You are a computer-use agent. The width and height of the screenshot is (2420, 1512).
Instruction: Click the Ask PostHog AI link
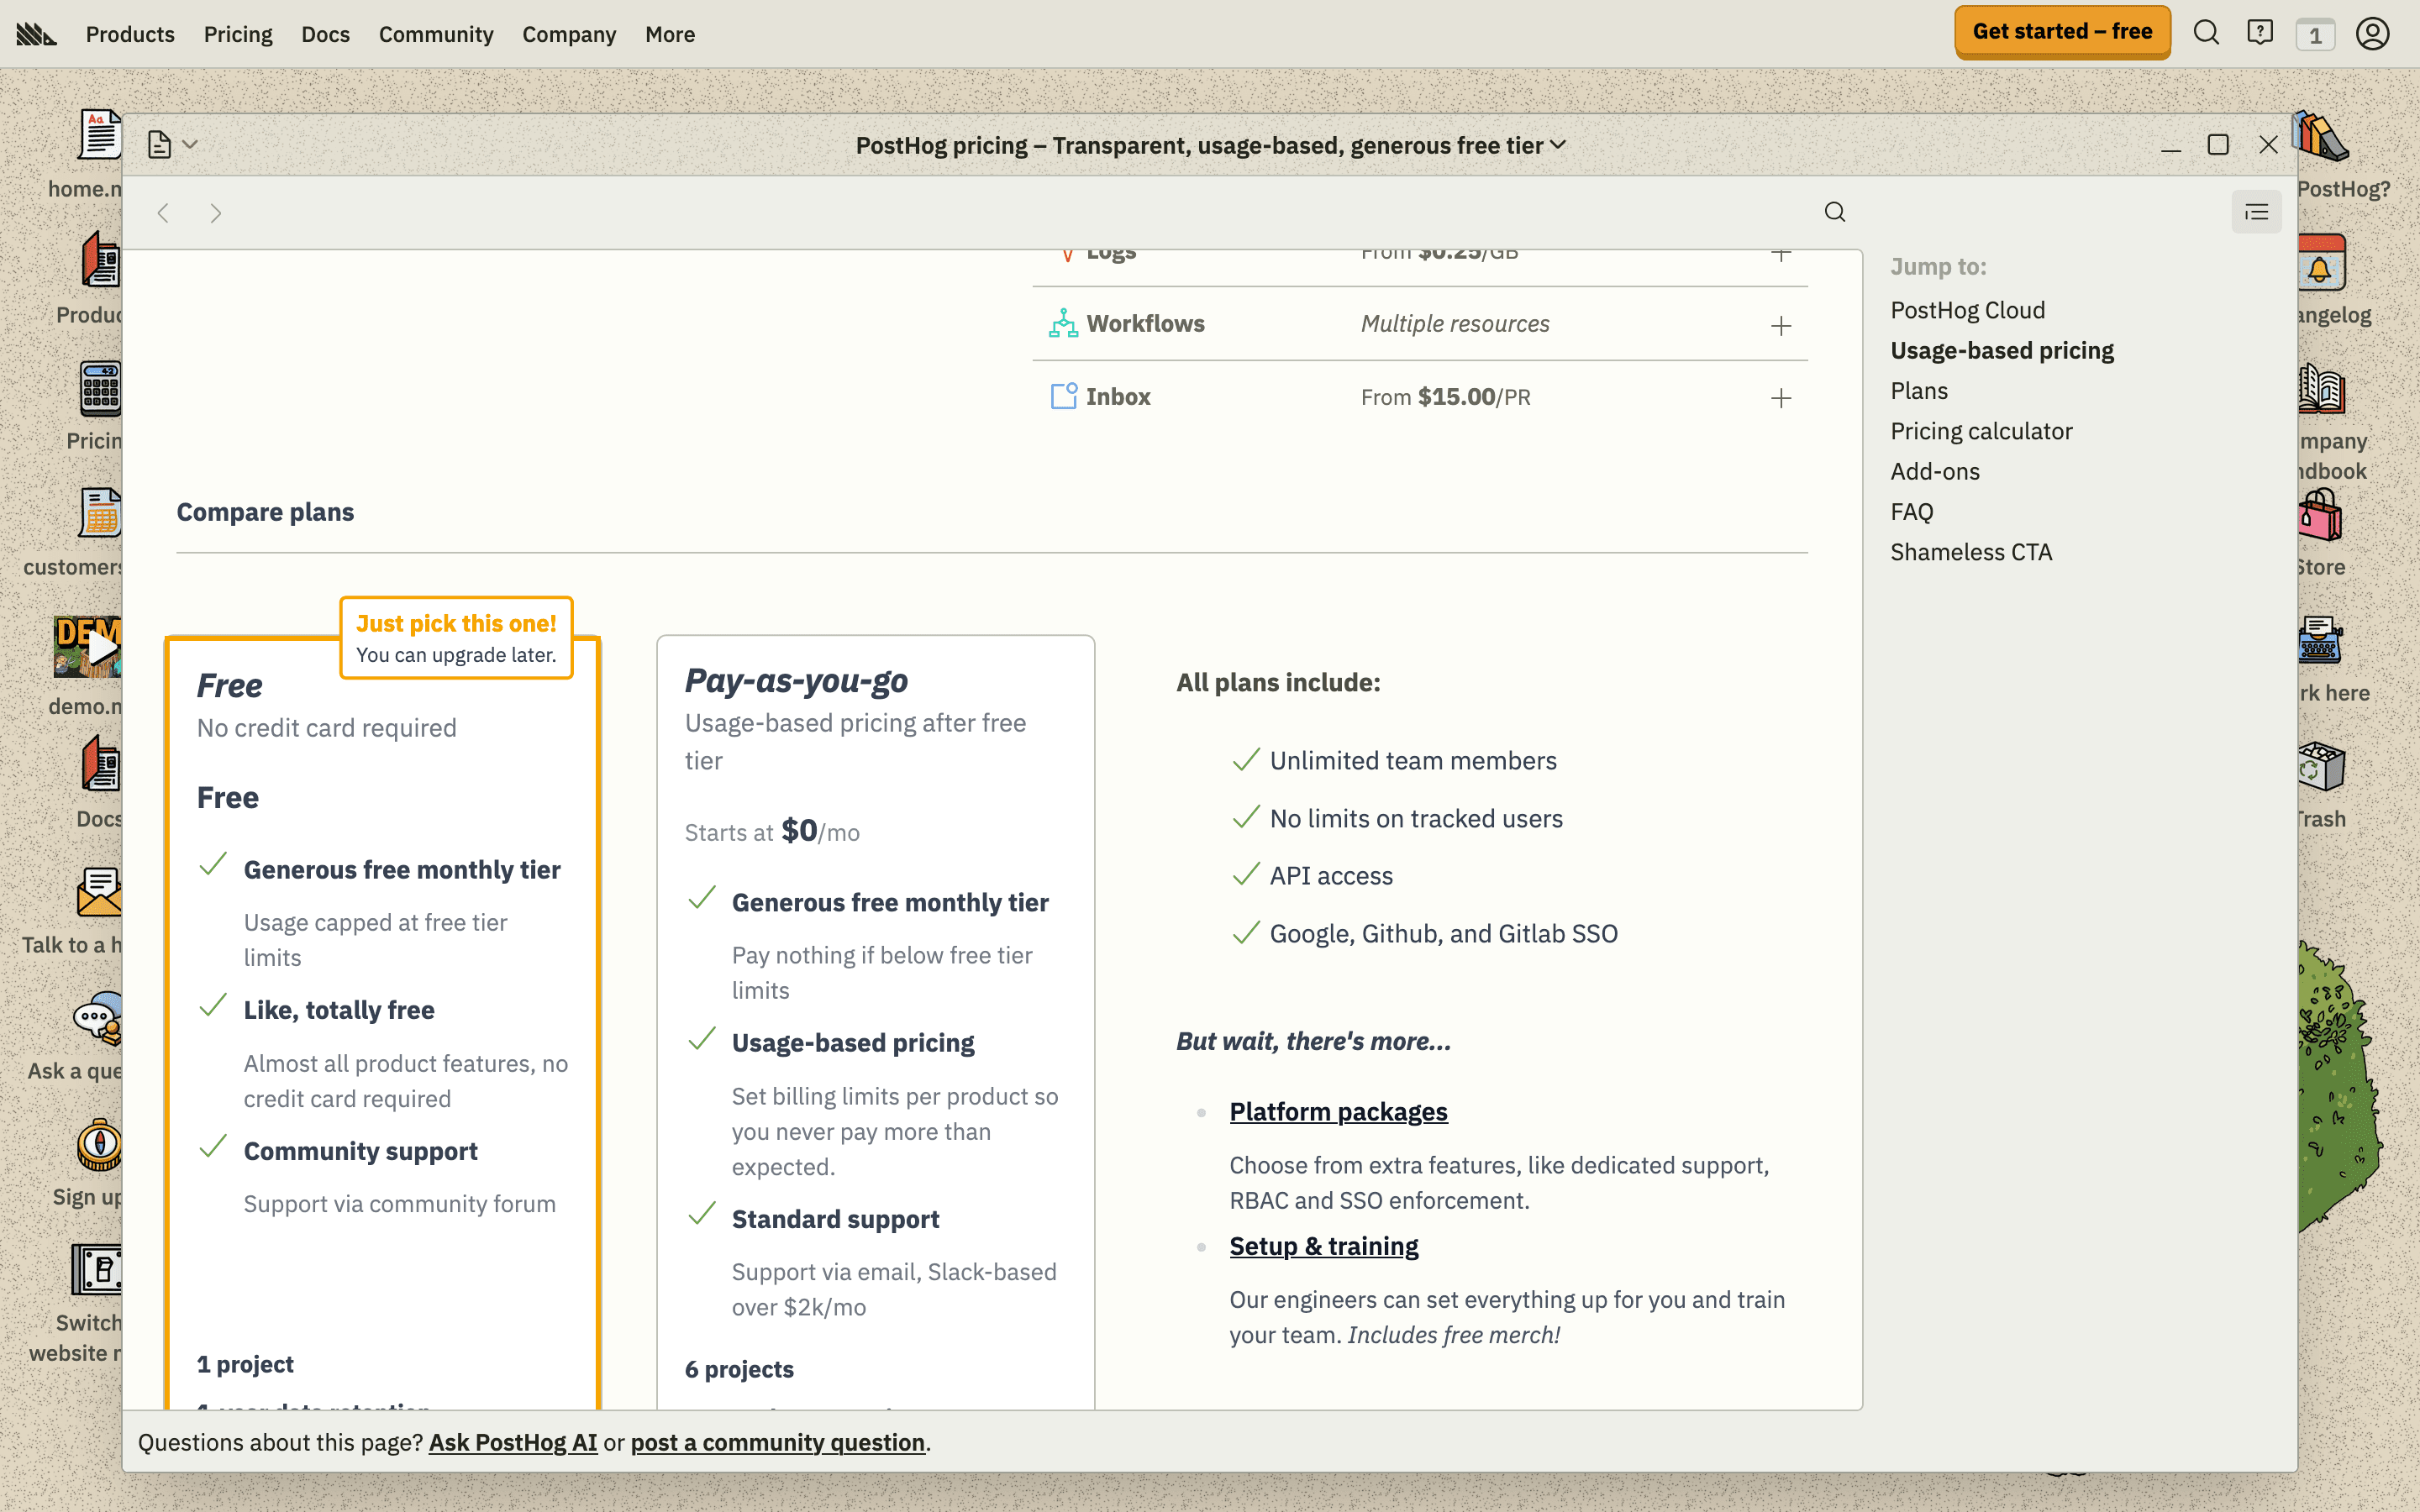513,1442
